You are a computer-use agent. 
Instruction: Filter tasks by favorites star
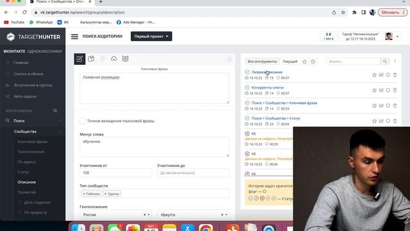305,62
